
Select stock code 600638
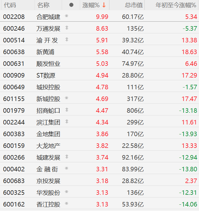[14, 52]
